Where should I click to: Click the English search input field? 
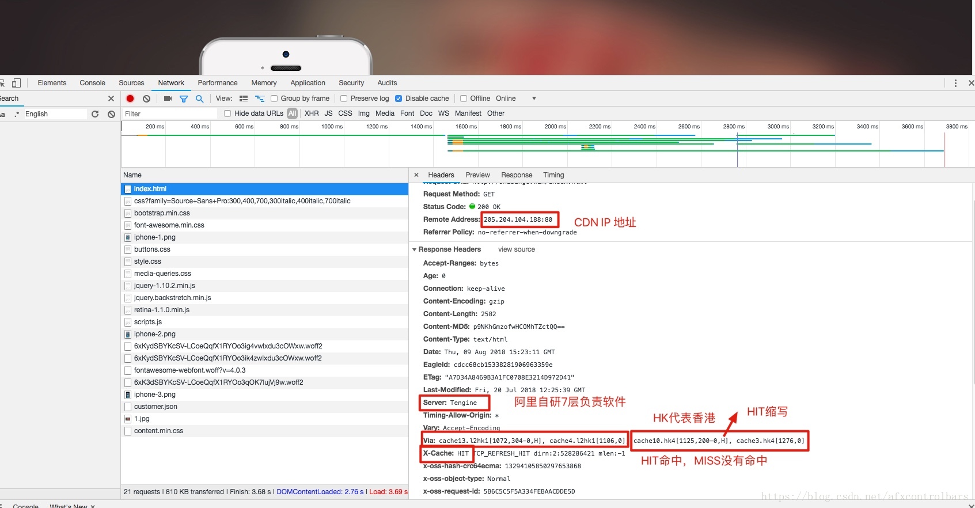pos(55,114)
